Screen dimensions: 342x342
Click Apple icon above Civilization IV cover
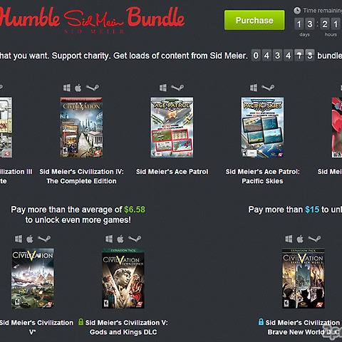click(x=78, y=88)
